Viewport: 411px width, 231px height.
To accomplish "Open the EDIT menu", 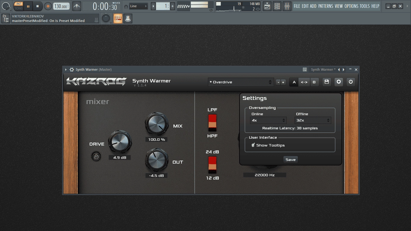I will [x=305, y=6].
